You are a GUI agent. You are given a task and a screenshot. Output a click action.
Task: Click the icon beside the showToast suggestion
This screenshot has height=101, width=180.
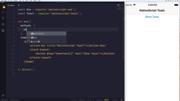pos(28,33)
